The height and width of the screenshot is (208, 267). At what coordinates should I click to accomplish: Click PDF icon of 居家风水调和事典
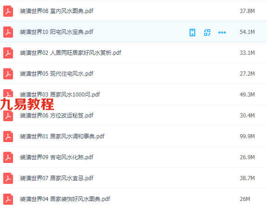(x=8, y=136)
